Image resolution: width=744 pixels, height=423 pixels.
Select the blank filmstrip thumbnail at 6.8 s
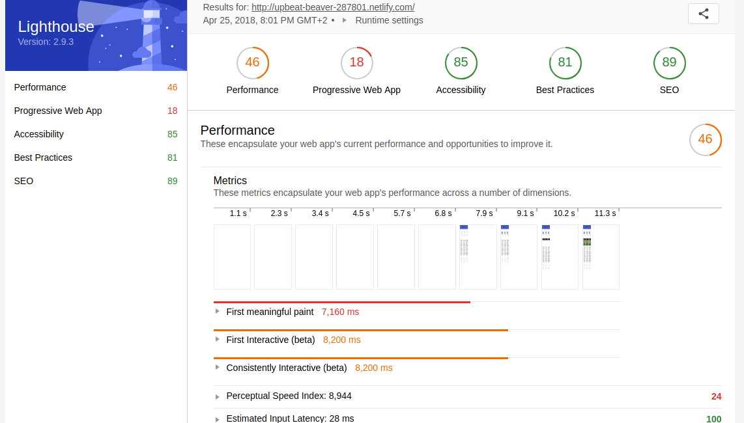click(x=437, y=257)
